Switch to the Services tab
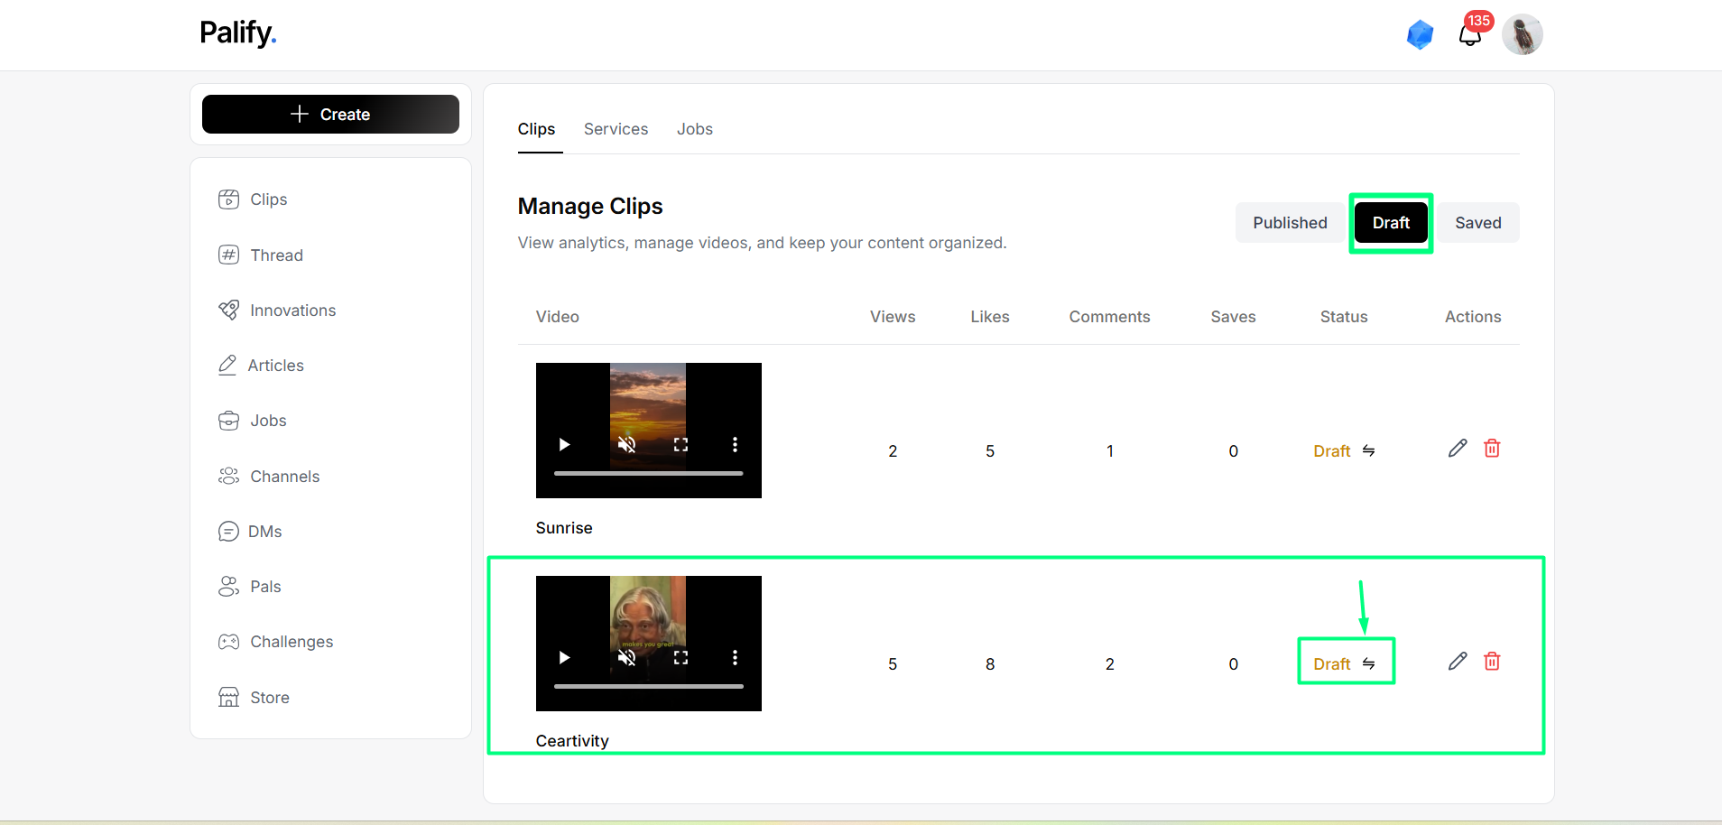The height and width of the screenshot is (825, 1722). click(616, 129)
